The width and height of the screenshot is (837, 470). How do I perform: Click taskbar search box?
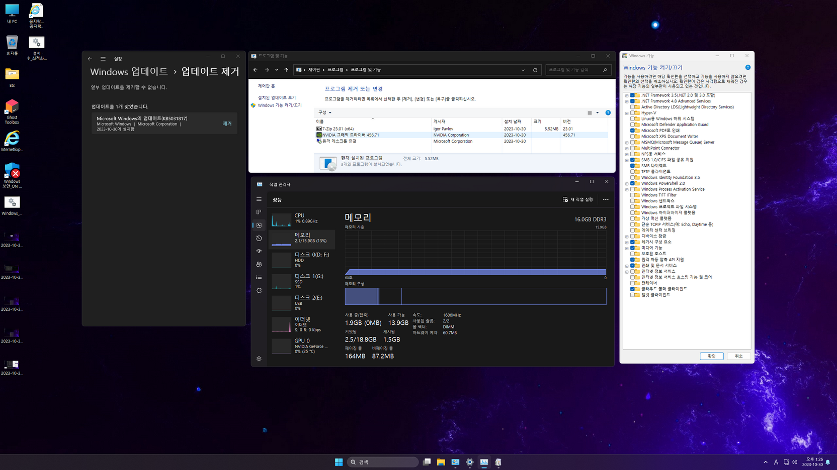click(383, 462)
